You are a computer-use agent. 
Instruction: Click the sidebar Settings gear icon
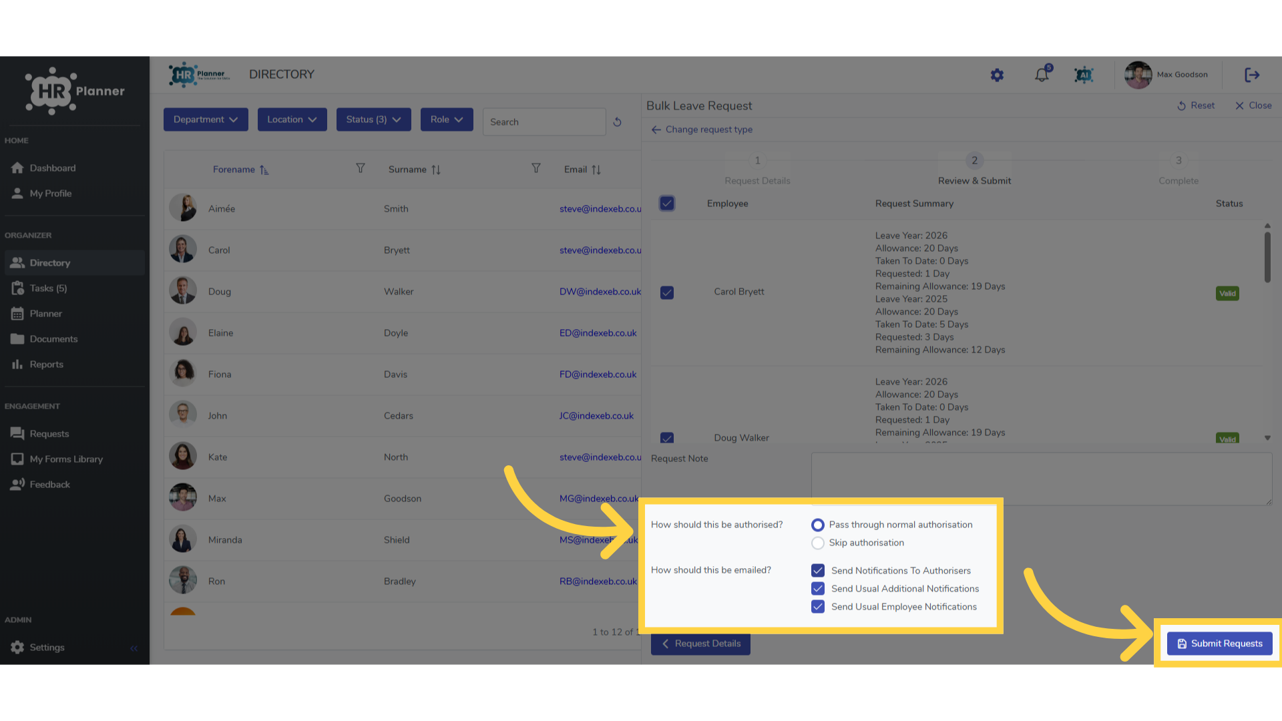pyautogui.click(x=17, y=648)
